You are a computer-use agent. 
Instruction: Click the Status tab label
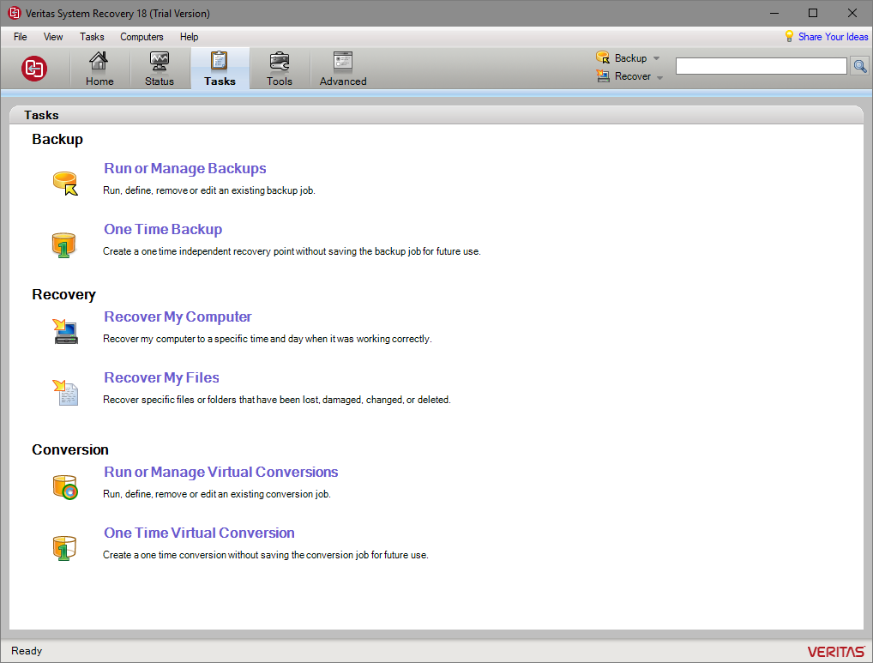(x=160, y=81)
